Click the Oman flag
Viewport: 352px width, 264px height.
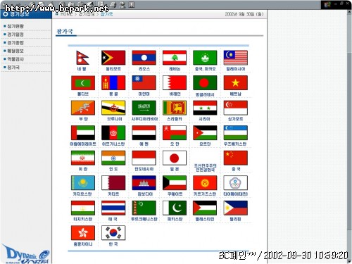[x=175, y=133]
